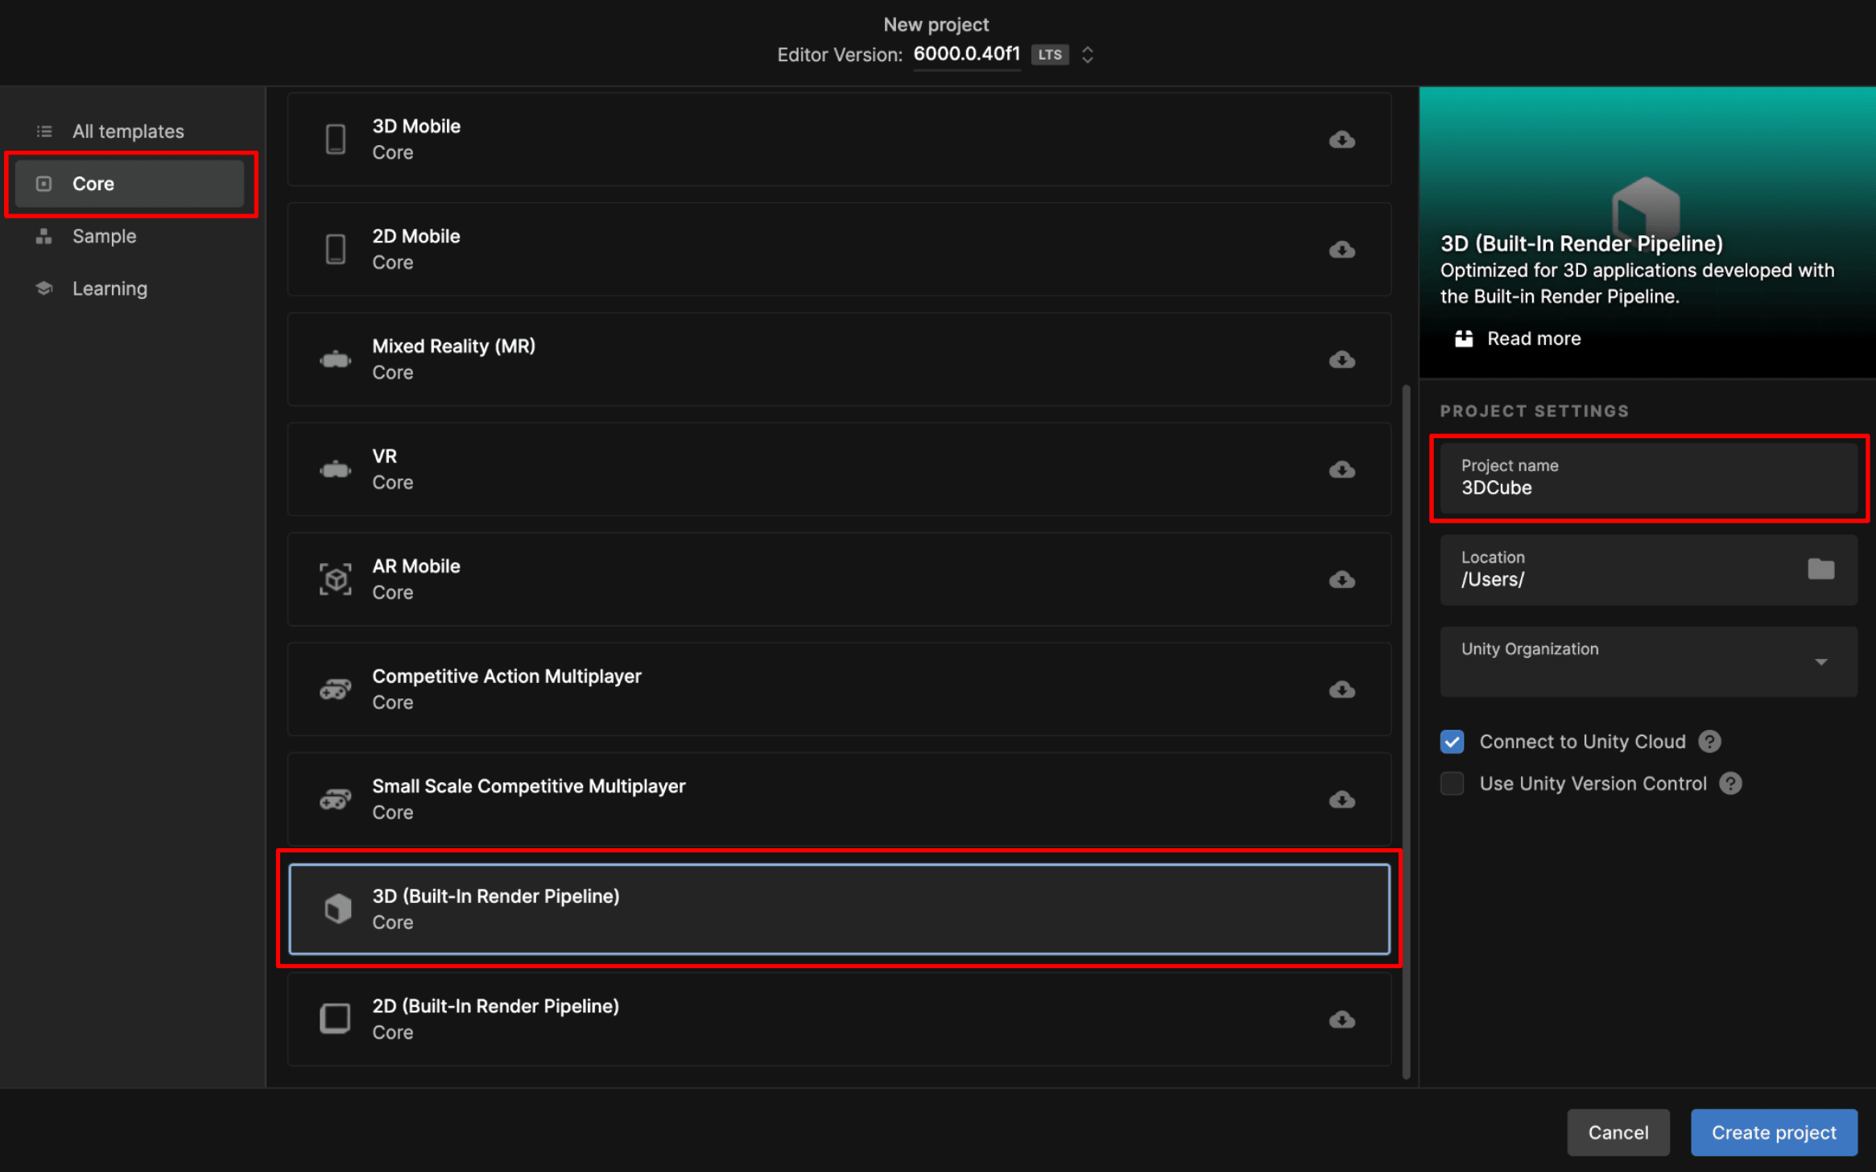Open the Editor Version selector arrows
This screenshot has width=1876, height=1172.
point(1087,55)
